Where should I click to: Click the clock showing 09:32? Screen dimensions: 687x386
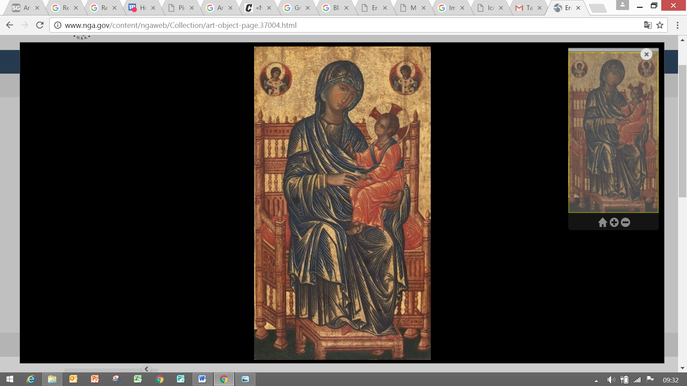[x=671, y=380]
